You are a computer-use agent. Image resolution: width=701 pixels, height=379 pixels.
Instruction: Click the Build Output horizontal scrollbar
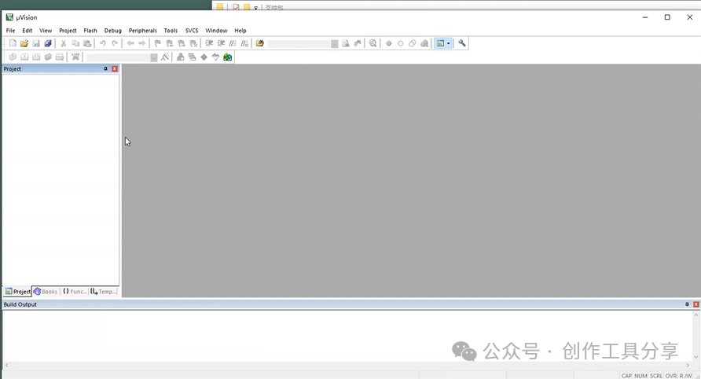click(347, 366)
